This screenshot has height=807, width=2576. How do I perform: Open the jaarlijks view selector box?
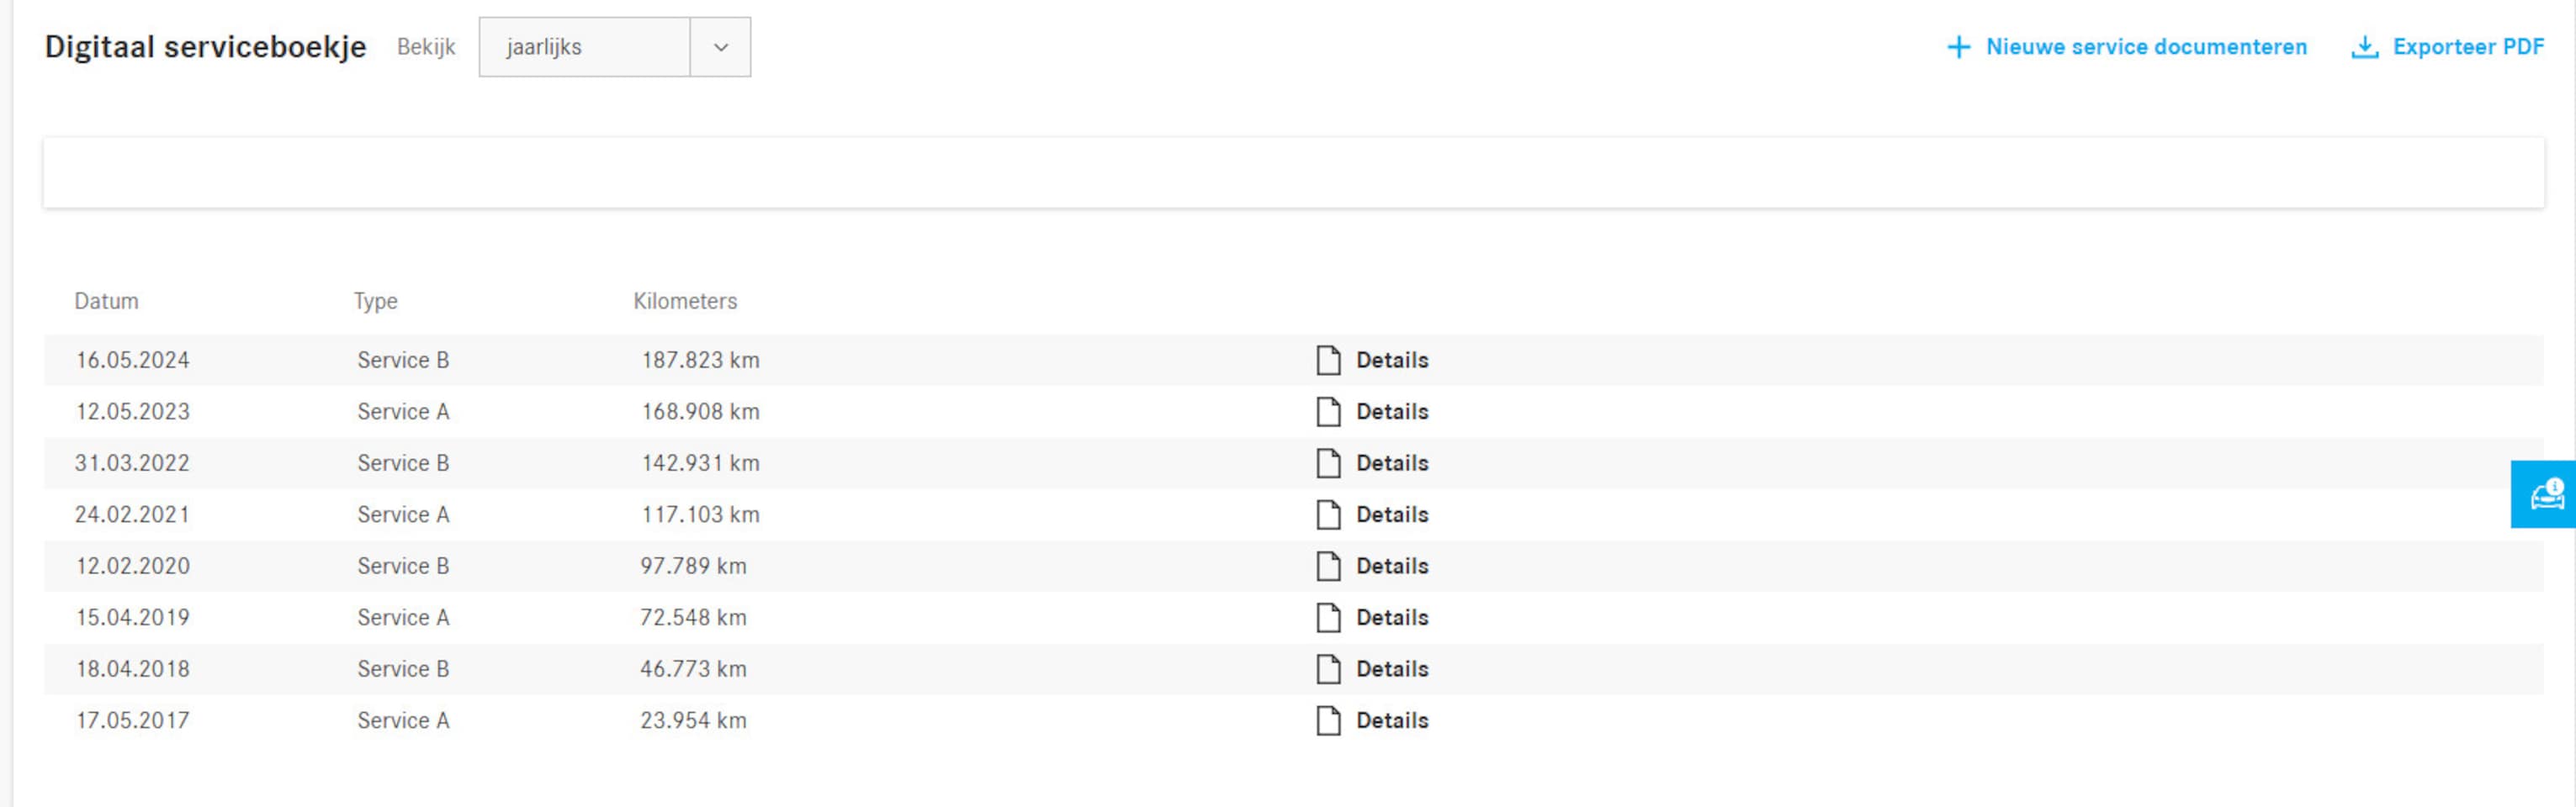pos(585,47)
